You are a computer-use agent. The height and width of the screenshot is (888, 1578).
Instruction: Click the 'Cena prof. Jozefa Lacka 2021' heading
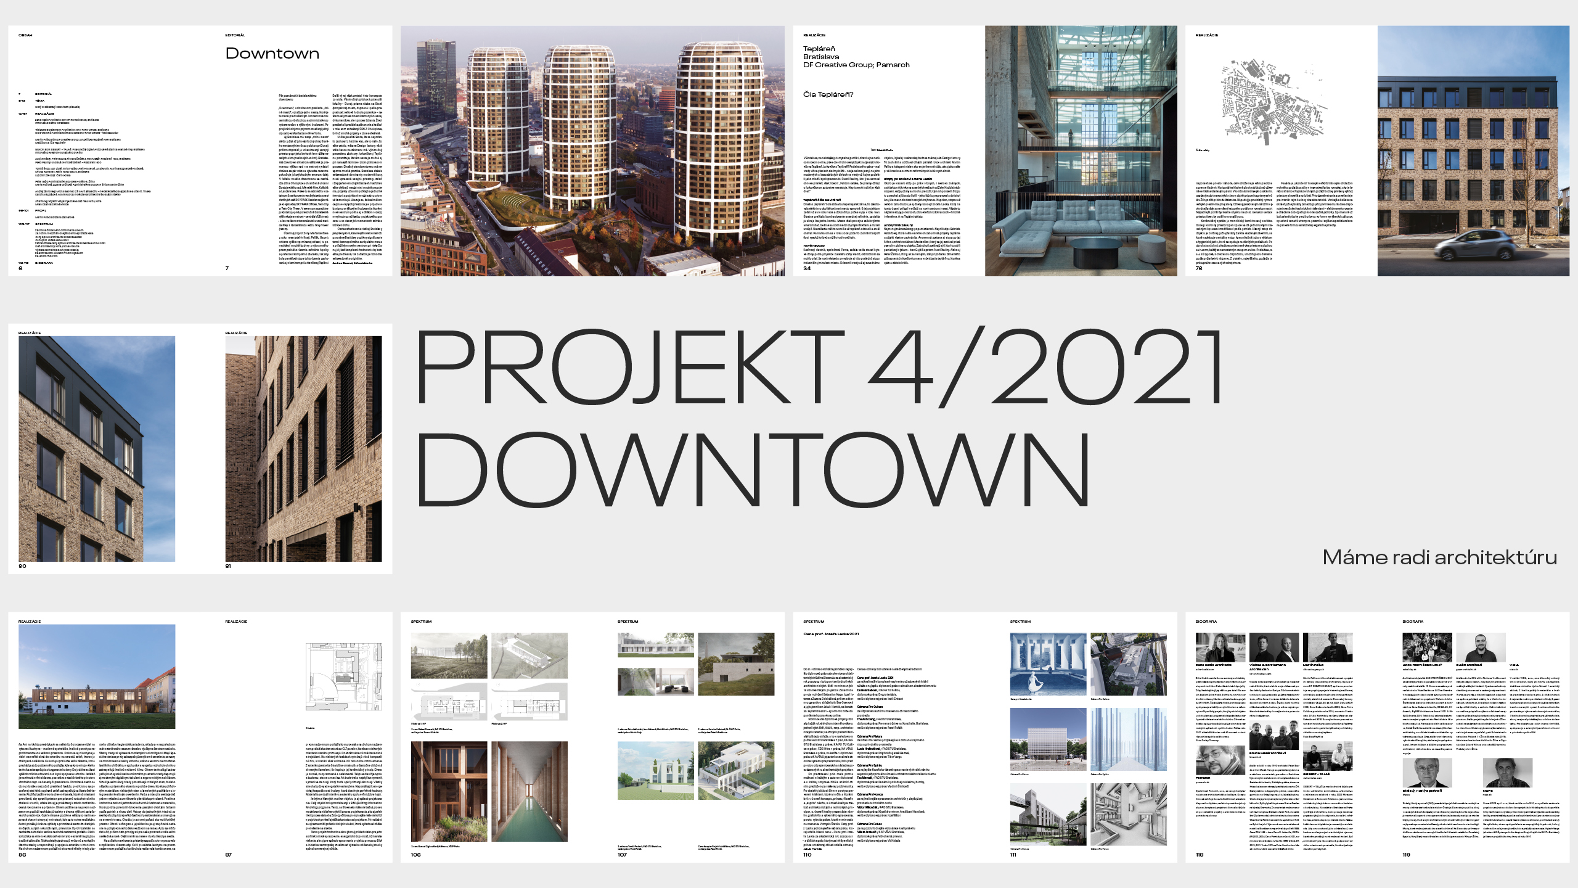click(x=831, y=633)
